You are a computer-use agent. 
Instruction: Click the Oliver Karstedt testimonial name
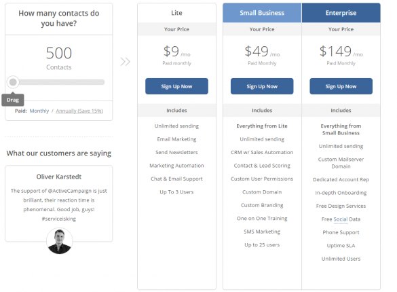coord(59,177)
